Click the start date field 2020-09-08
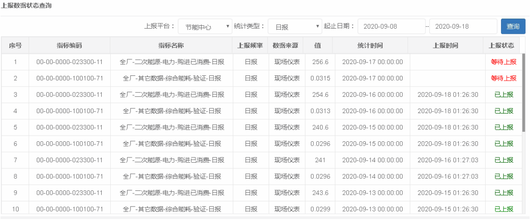Viewport: 532px width, 220px height. tap(391, 26)
